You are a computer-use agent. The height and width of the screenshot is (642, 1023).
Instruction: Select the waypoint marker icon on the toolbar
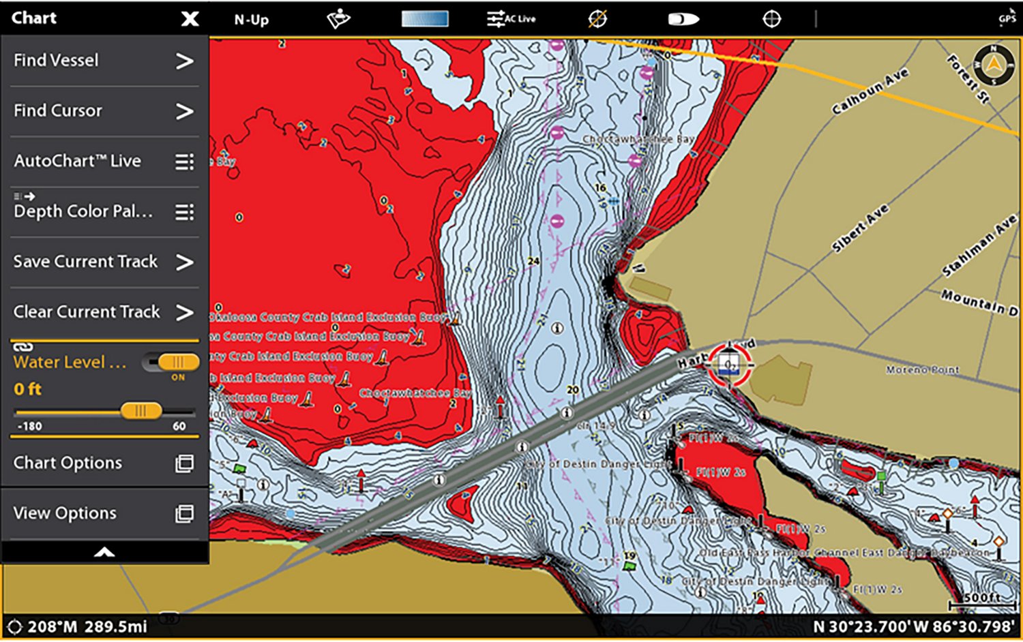pyautogui.click(x=339, y=18)
